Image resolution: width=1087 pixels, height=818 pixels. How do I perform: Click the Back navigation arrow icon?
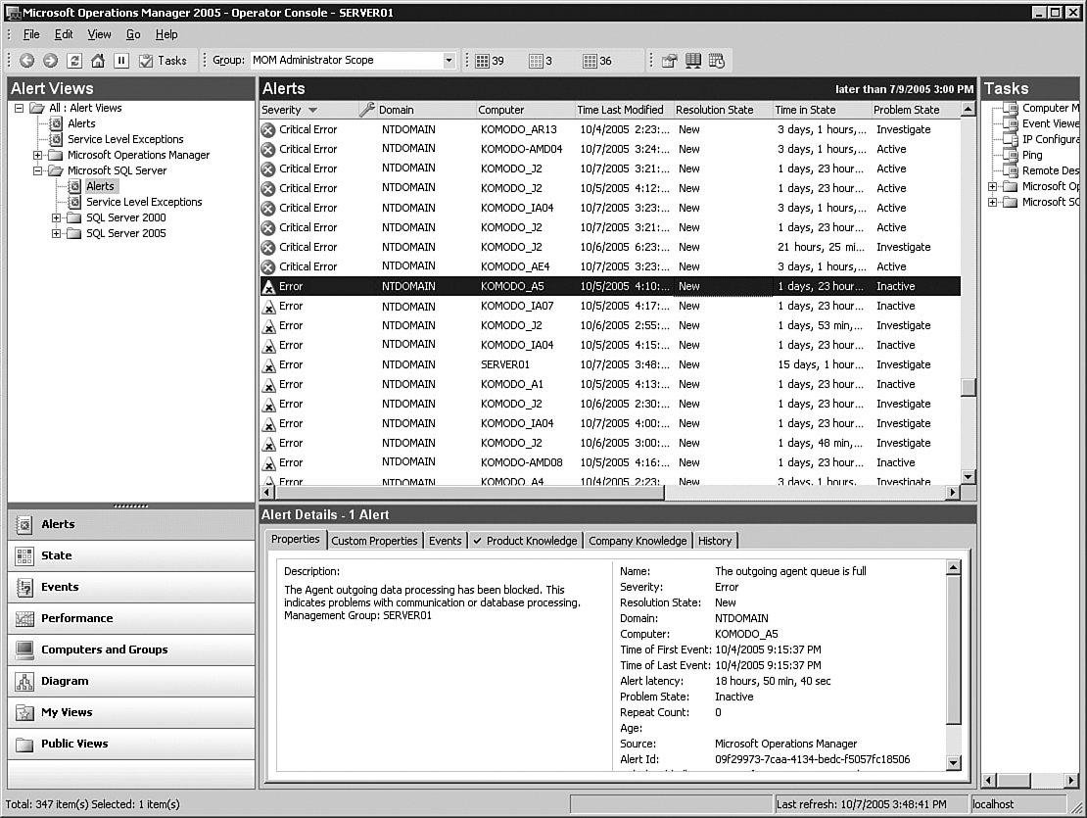point(26,61)
